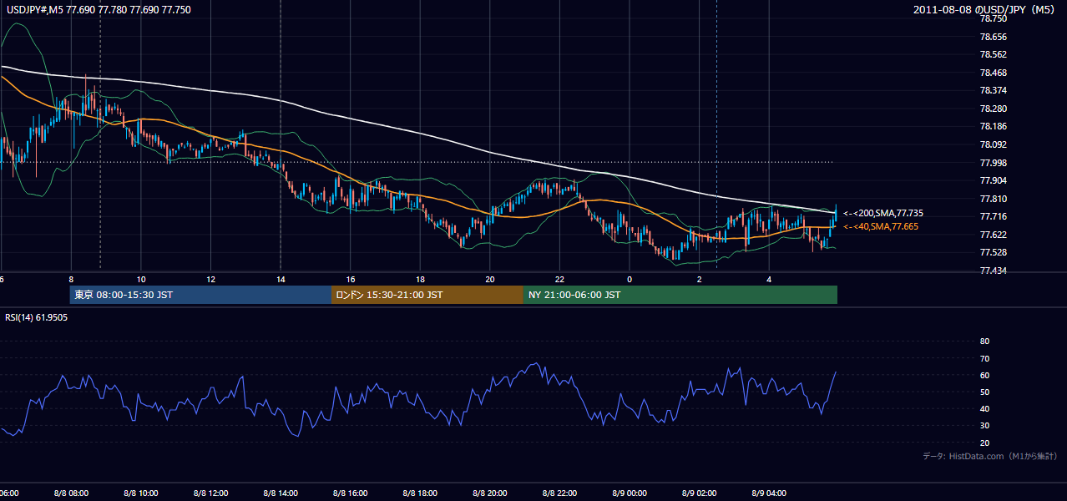Click price axis value 78.656
The height and width of the screenshot is (501, 1067).
[993, 37]
